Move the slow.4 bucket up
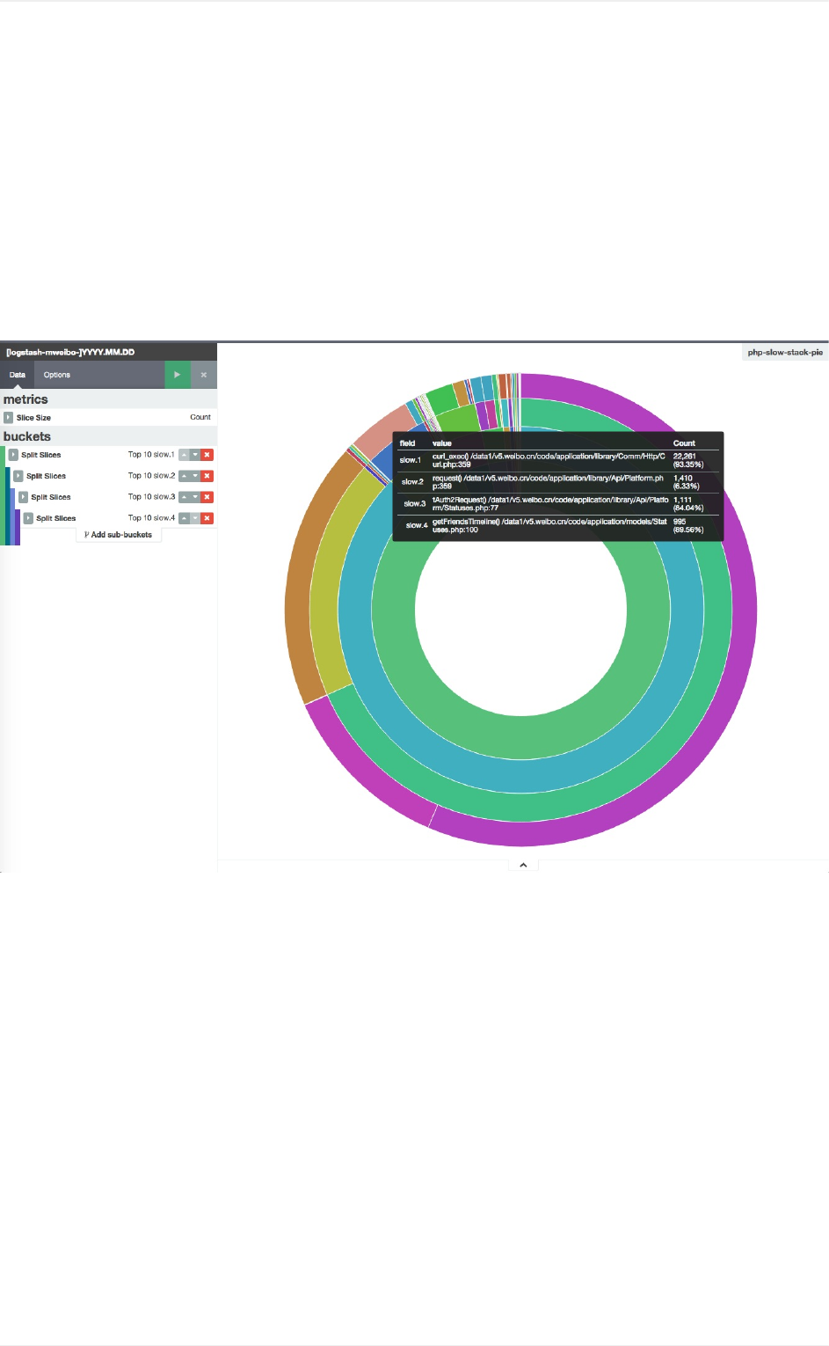Image resolution: width=829 pixels, height=1346 pixels. tap(184, 518)
